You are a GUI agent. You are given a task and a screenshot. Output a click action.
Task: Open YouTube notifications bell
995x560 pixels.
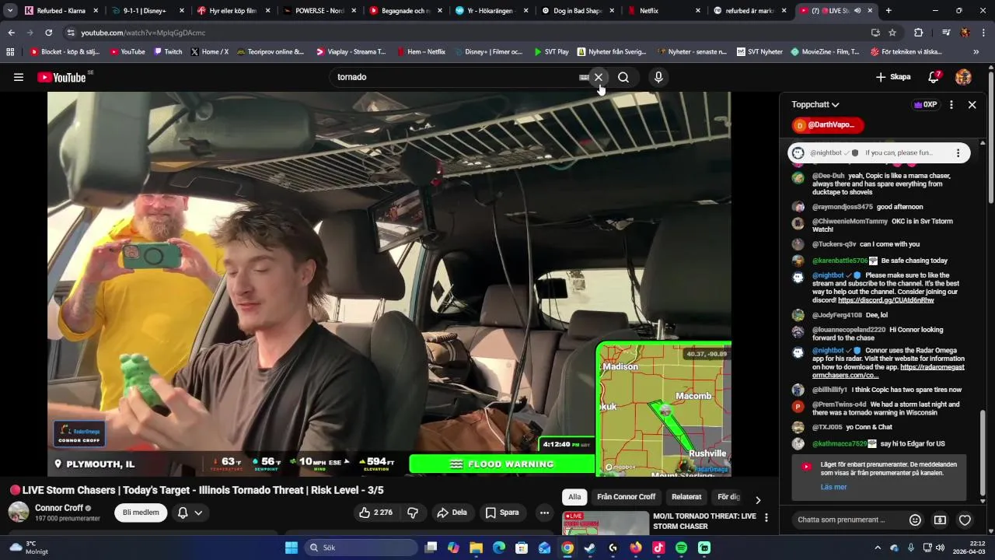click(x=934, y=77)
